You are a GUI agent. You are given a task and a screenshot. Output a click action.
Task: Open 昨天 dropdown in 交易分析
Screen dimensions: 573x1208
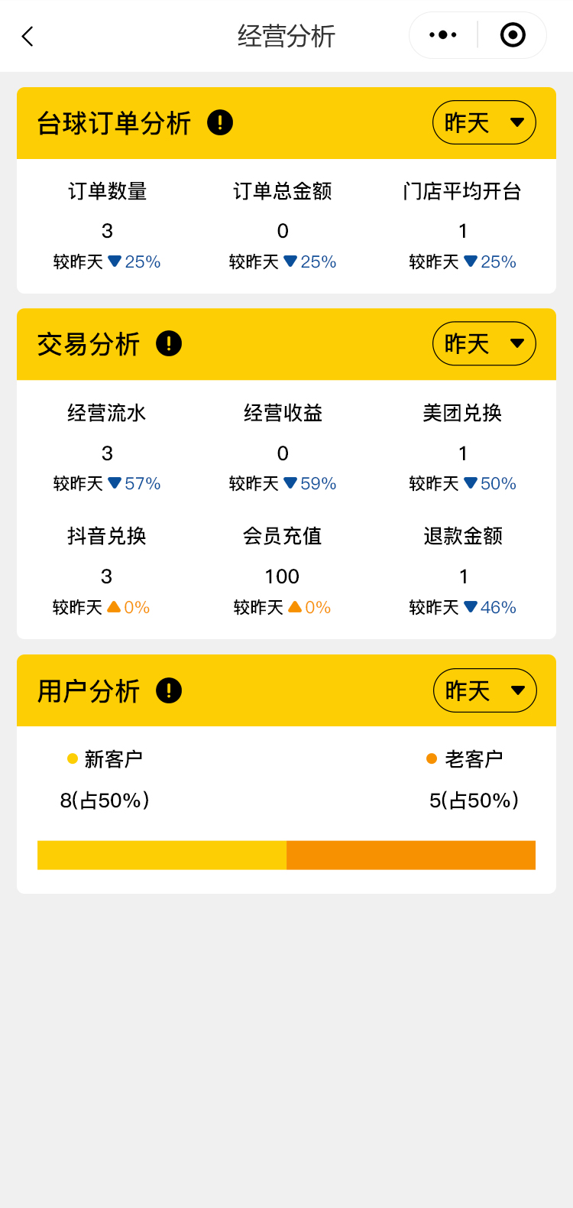point(484,344)
